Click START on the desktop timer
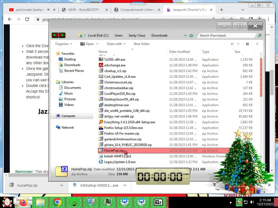 click(x=186, y=174)
